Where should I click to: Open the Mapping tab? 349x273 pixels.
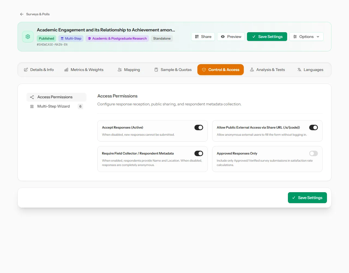(x=129, y=70)
